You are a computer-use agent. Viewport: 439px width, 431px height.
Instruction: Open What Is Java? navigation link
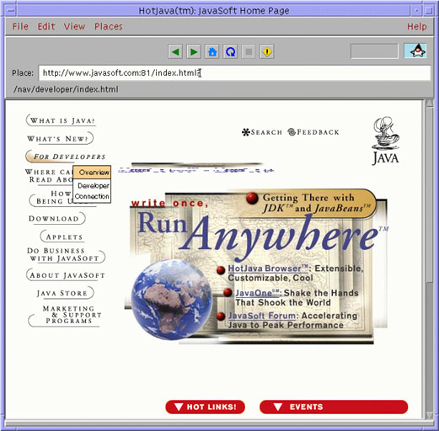pyautogui.click(x=62, y=120)
